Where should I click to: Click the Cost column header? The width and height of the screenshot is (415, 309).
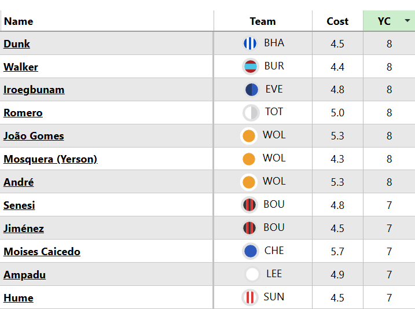(337, 21)
